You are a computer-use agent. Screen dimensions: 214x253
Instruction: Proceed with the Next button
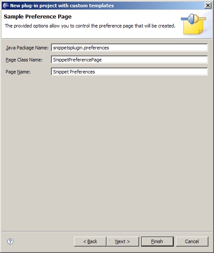click(123, 241)
